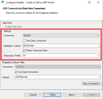
Task: Click the Budgeting Upload Table group label
Action: coord(13,62)
